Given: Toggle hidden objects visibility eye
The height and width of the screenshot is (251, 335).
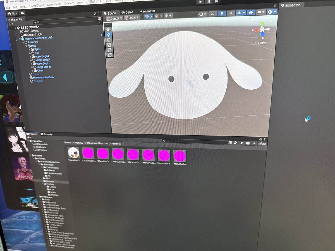Looking at the screenshot, I should (251, 13).
